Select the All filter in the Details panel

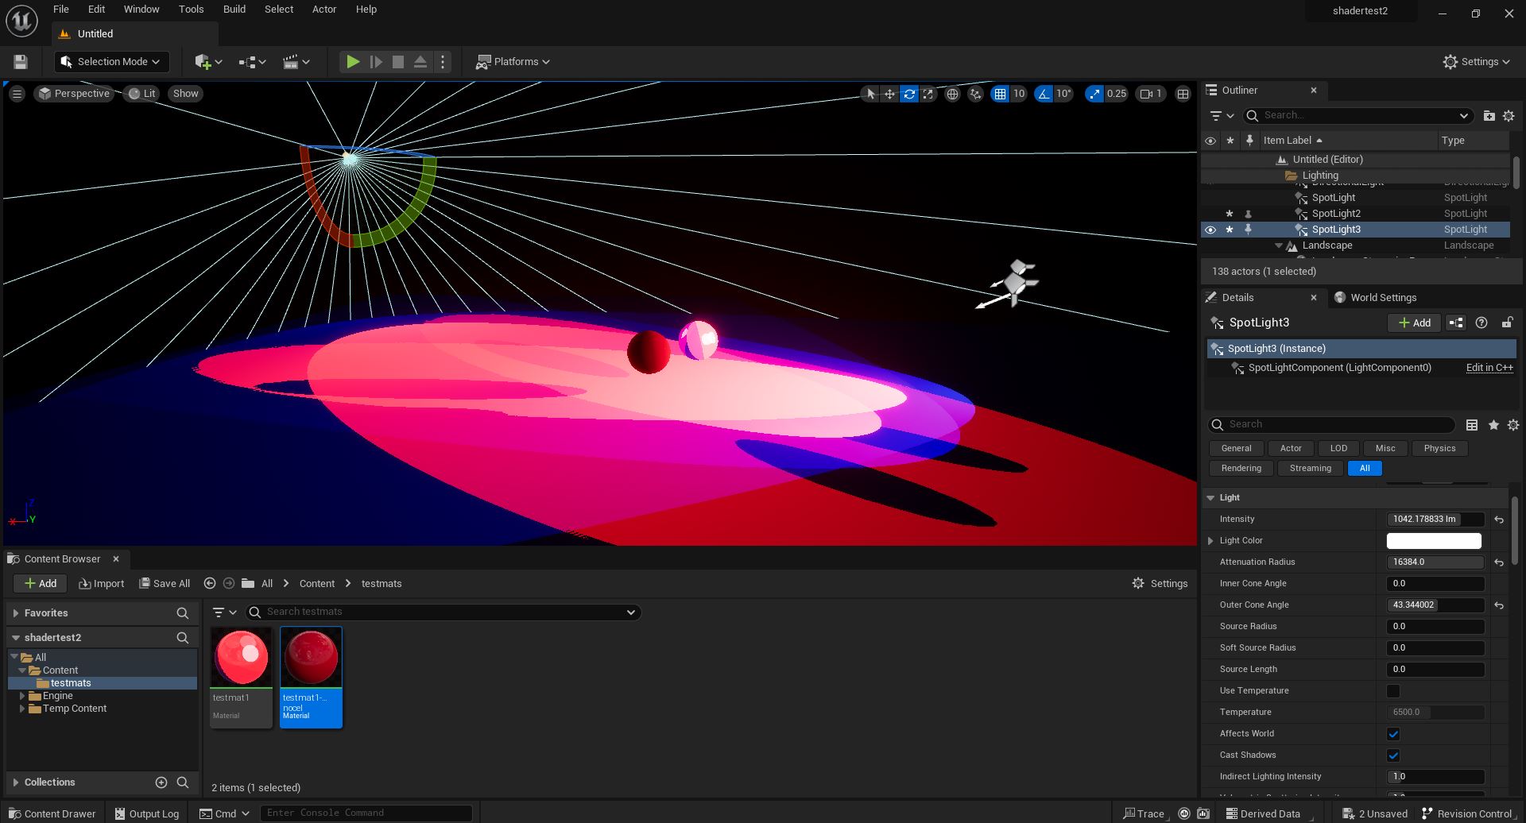(1365, 469)
